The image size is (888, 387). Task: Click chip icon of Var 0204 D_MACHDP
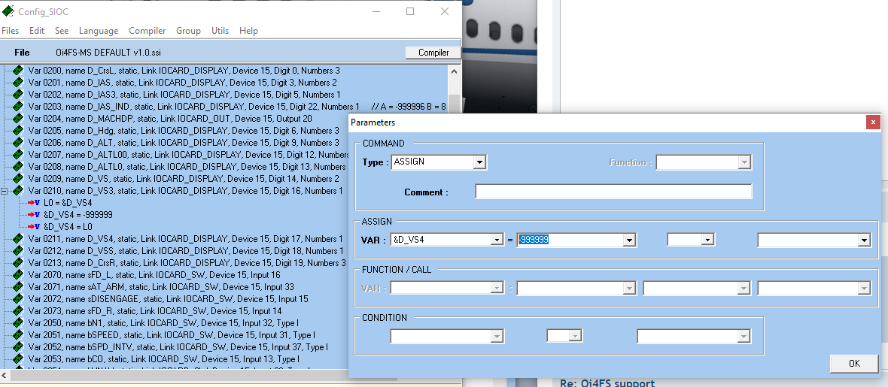pyautogui.click(x=19, y=119)
